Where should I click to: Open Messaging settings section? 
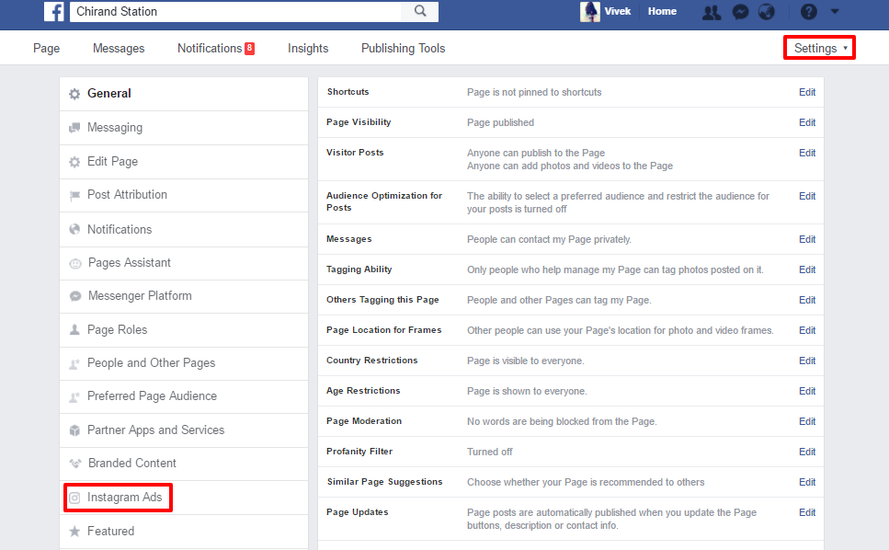click(x=184, y=128)
